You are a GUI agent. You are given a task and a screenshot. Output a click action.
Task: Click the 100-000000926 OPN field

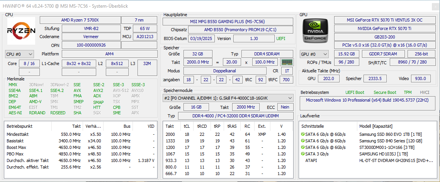tap(91, 45)
